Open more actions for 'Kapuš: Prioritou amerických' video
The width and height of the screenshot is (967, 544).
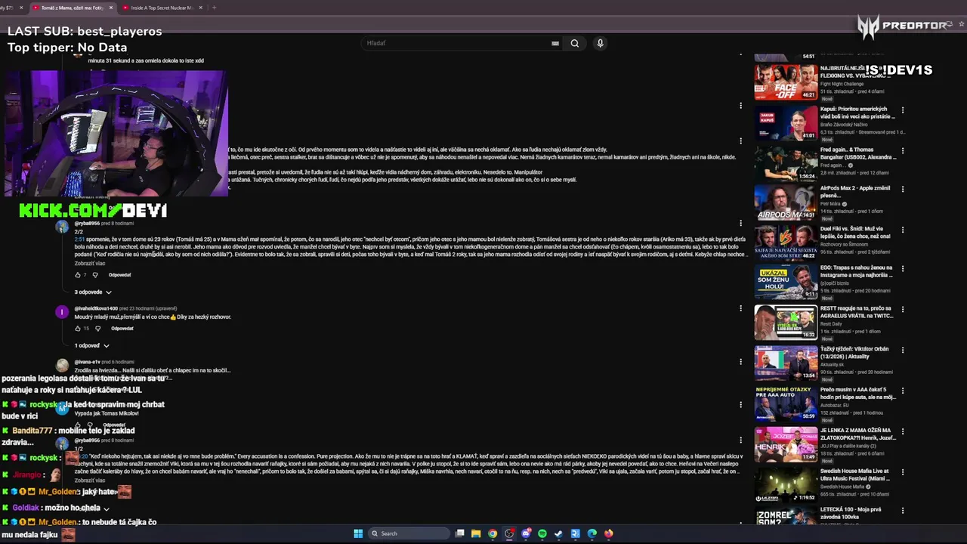[x=902, y=110]
